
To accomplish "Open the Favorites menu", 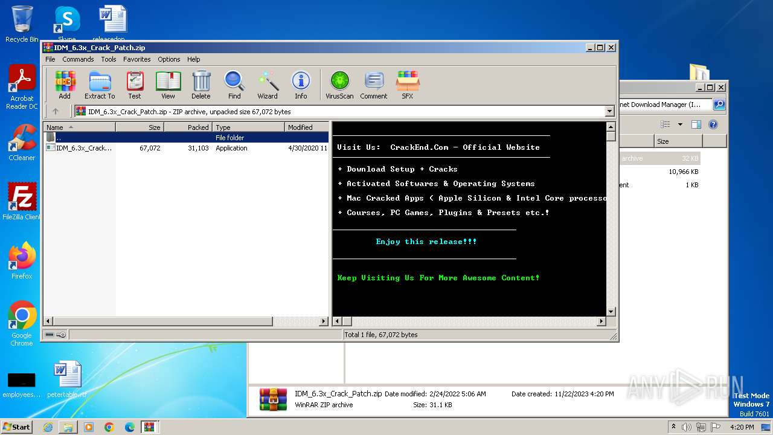I will (x=137, y=59).
